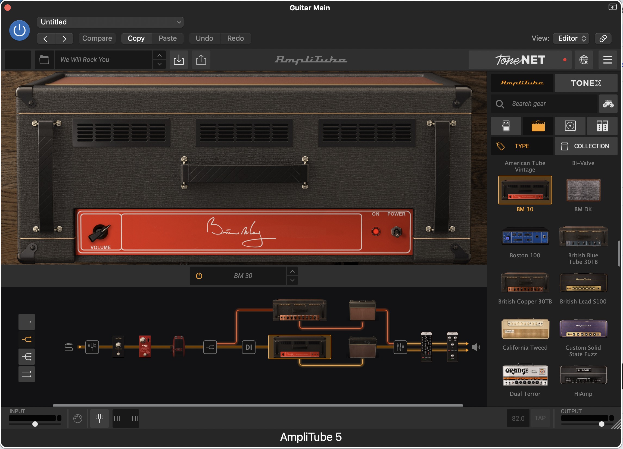Step to next We Will Rock You preset
The width and height of the screenshot is (623, 449).
tap(159, 64)
